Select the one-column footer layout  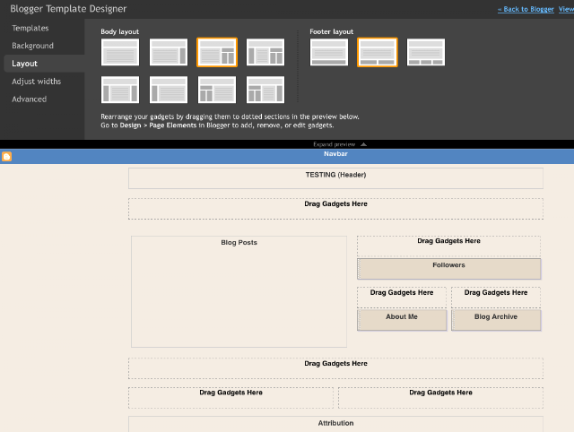(x=329, y=52)
